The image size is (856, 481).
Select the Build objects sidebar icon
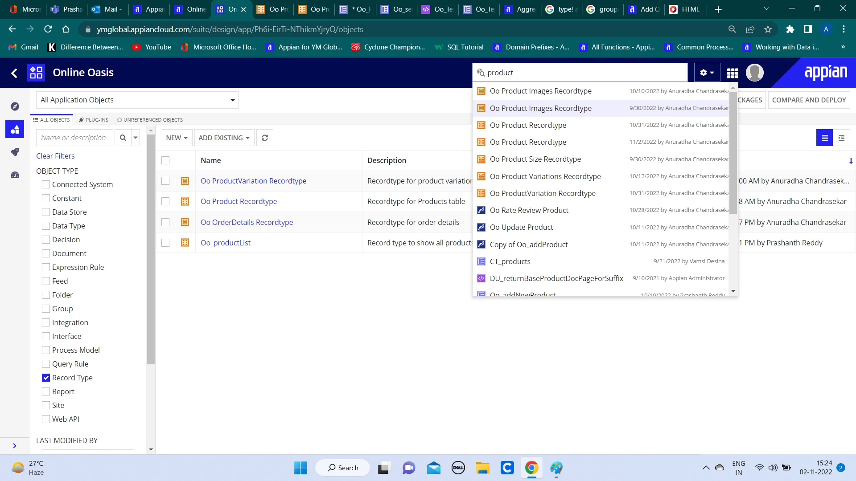click(15, 130)
